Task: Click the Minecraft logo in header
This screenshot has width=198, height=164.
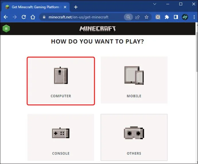Action: click(x=97, y=29)
